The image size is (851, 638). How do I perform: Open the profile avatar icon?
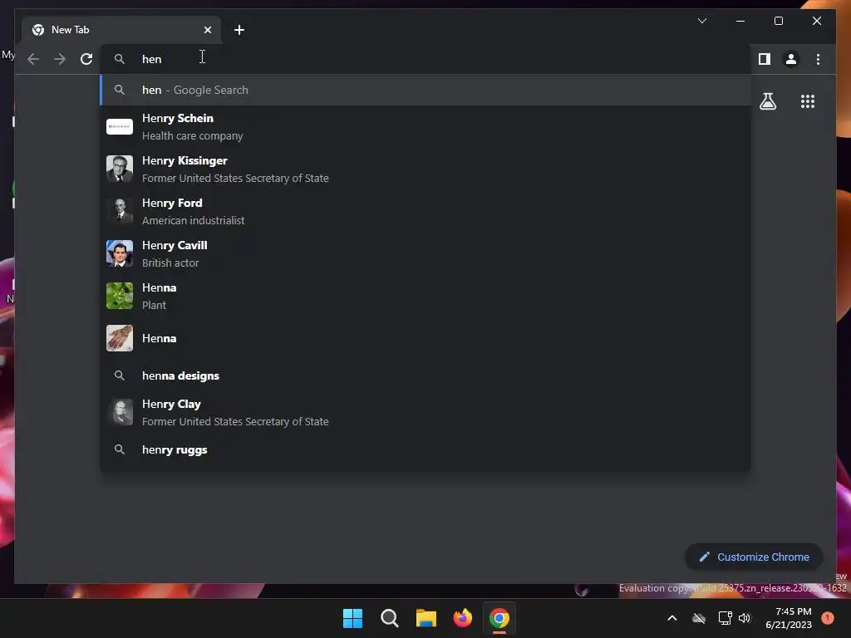pos(791,59)
